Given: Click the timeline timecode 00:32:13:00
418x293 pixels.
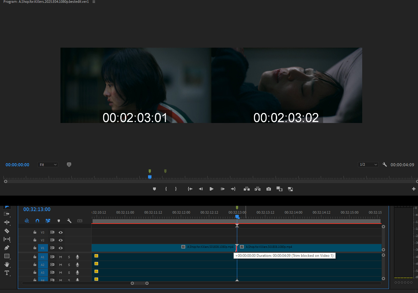Looking at the screenshot, I should click(x=37, y=210).
